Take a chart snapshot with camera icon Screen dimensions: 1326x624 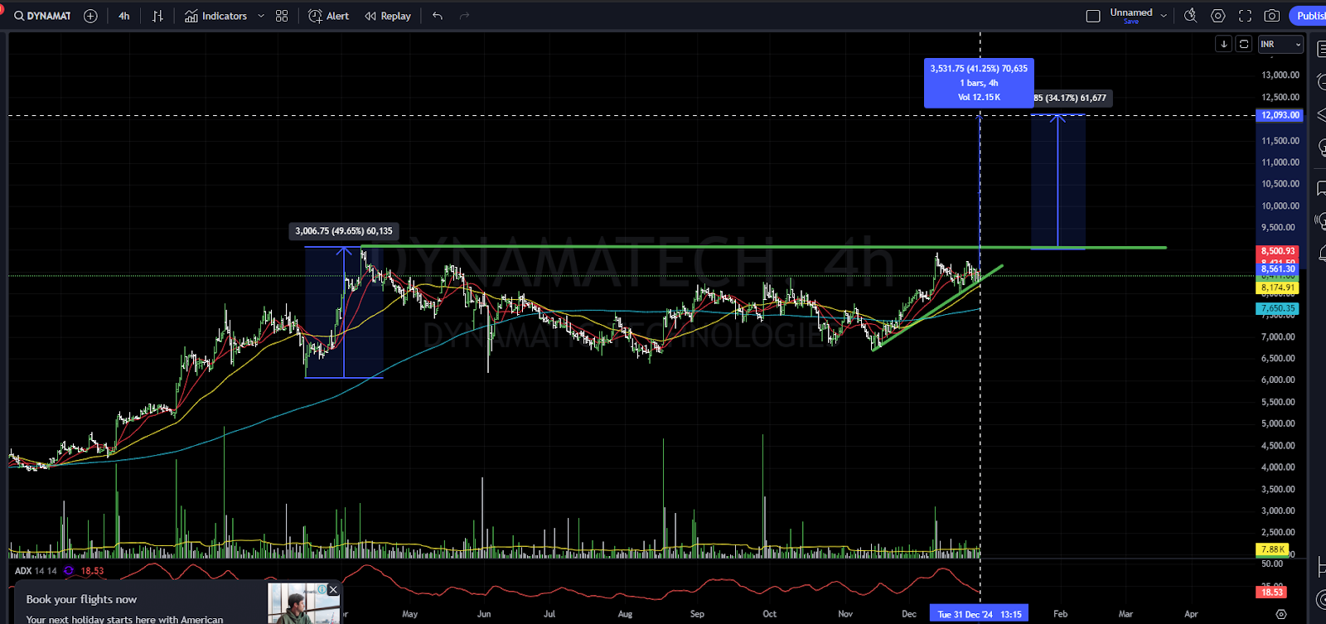(x=1272, y=16)
